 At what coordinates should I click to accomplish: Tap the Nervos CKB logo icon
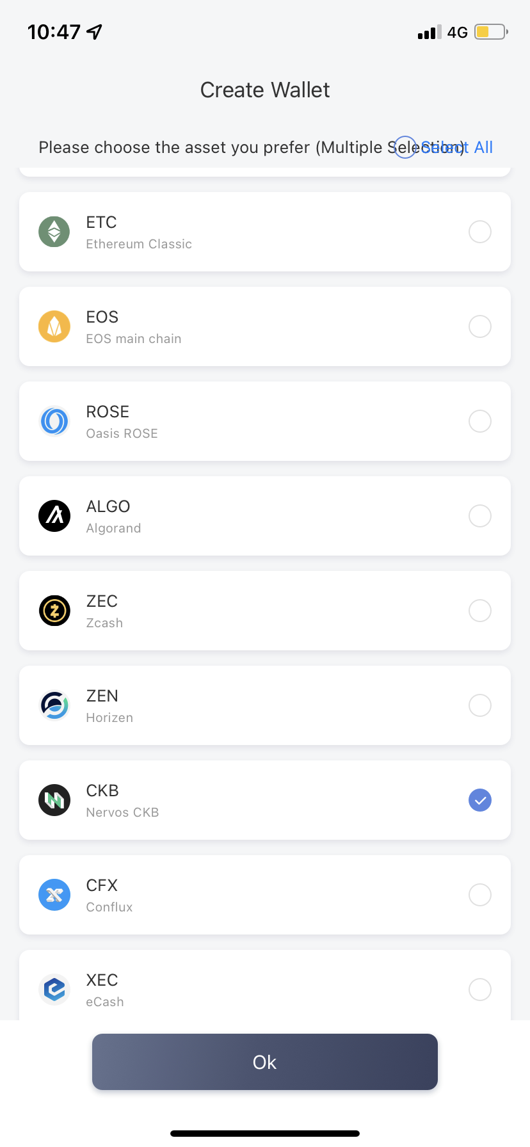[54, 800]
